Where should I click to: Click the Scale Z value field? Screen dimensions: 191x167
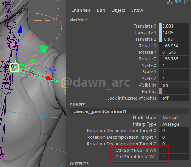tap(174, 78)
